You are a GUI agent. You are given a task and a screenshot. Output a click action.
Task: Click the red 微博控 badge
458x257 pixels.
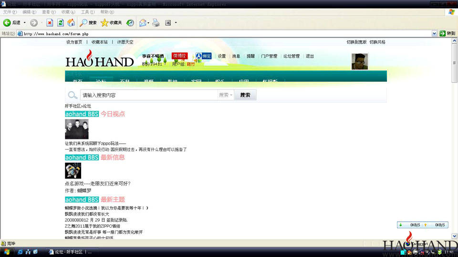click(179, 56)
